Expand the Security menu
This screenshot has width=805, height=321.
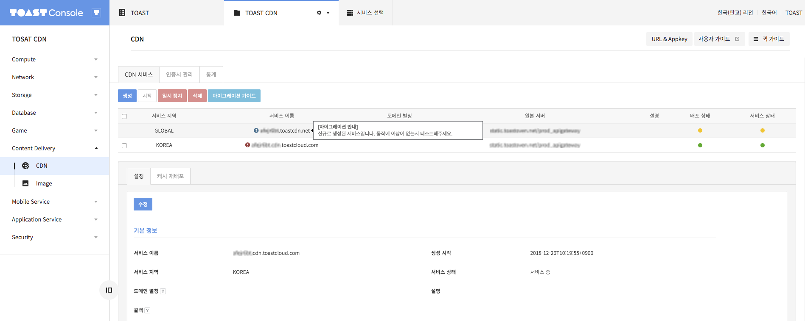tap(54, 237)
